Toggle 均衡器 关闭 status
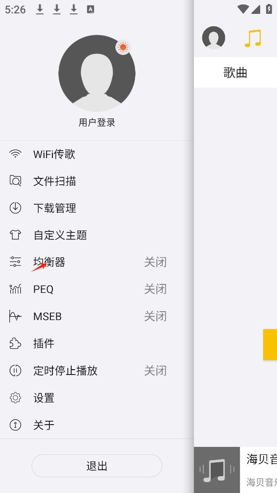The width and height of the screenshot is (277, 493). click(155, 262)
